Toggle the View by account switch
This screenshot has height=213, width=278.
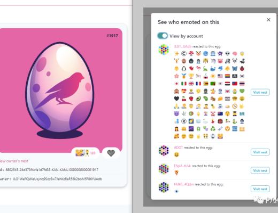coord(163,36)
